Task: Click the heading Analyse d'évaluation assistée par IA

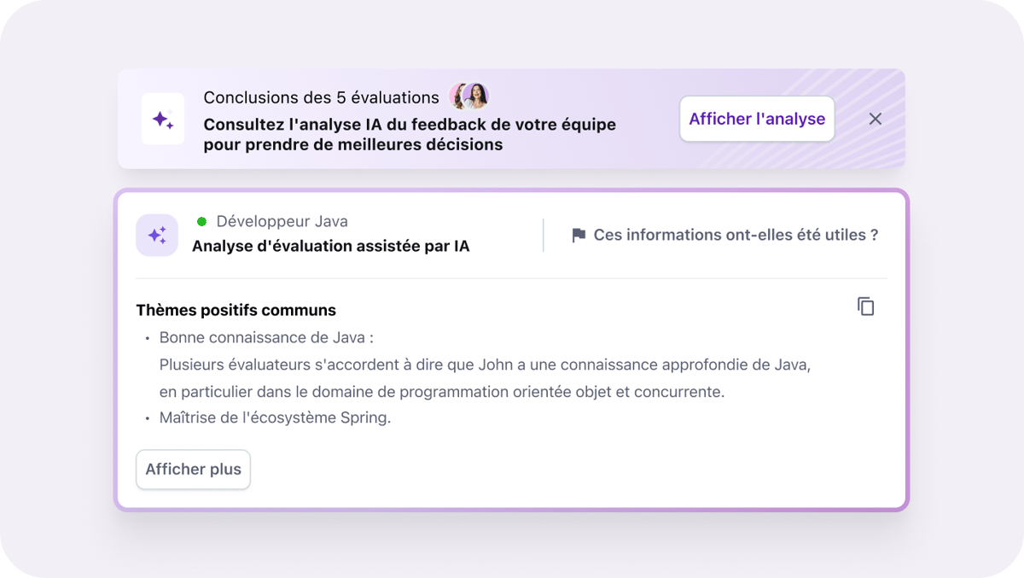Action: (x=330, y=246)
